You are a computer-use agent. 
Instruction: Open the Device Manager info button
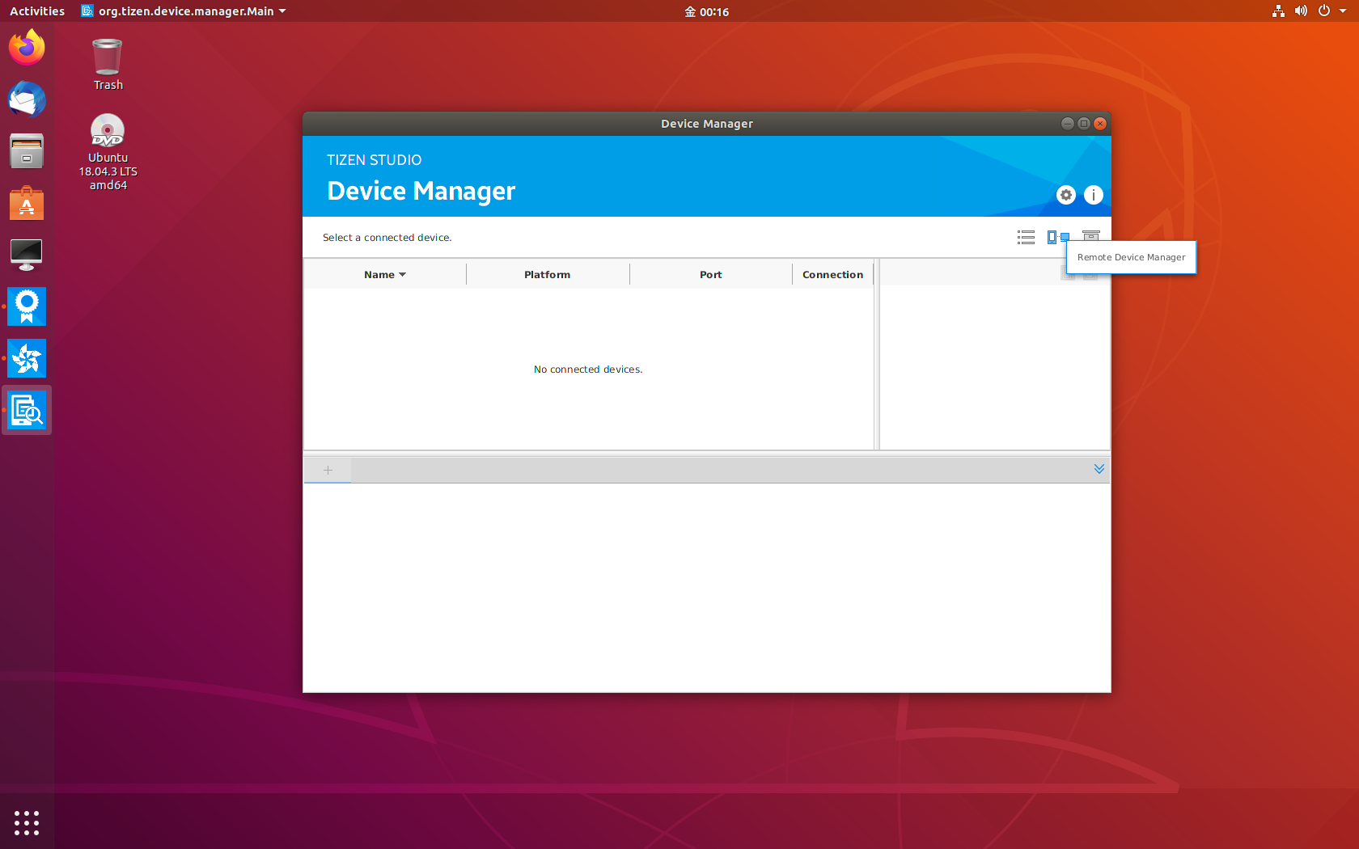pyautogui.click(x=1094, y=195)
